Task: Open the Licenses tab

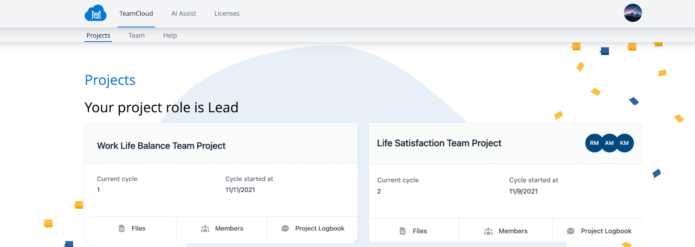Action: point(227,14)
